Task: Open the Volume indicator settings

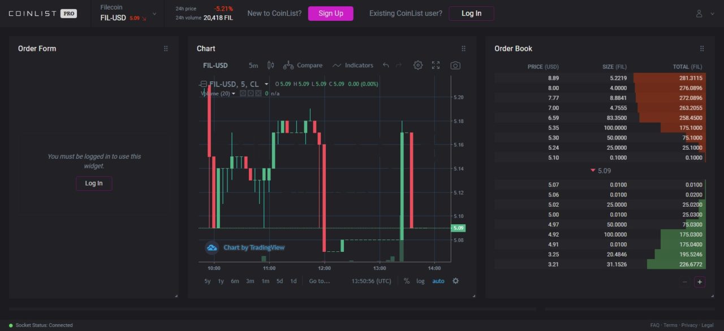Action: tap(251, 93)
